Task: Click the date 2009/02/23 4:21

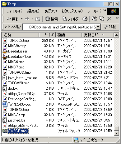Action: tap(96, 78)
